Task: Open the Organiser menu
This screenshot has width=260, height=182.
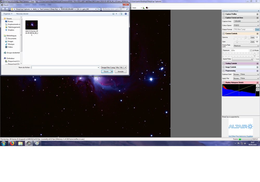Action: click(8, 14)
